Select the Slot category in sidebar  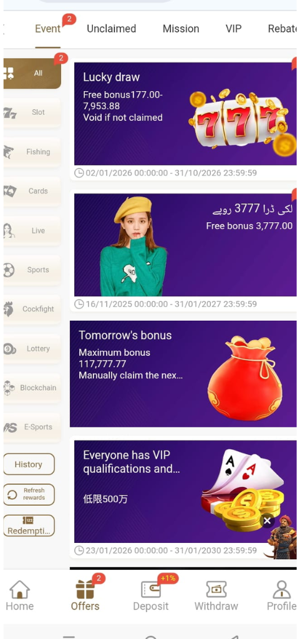[x=32, y=112]
